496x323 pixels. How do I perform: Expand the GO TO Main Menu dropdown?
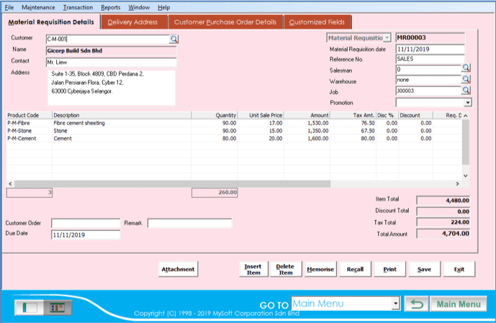(396, 304)
